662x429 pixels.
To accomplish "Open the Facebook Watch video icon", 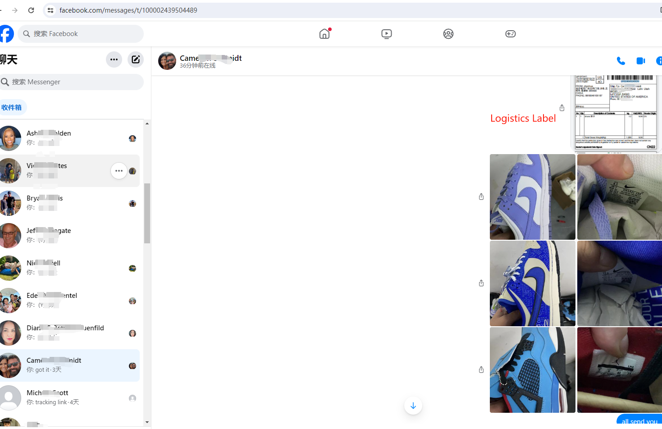I will (386, 34).
